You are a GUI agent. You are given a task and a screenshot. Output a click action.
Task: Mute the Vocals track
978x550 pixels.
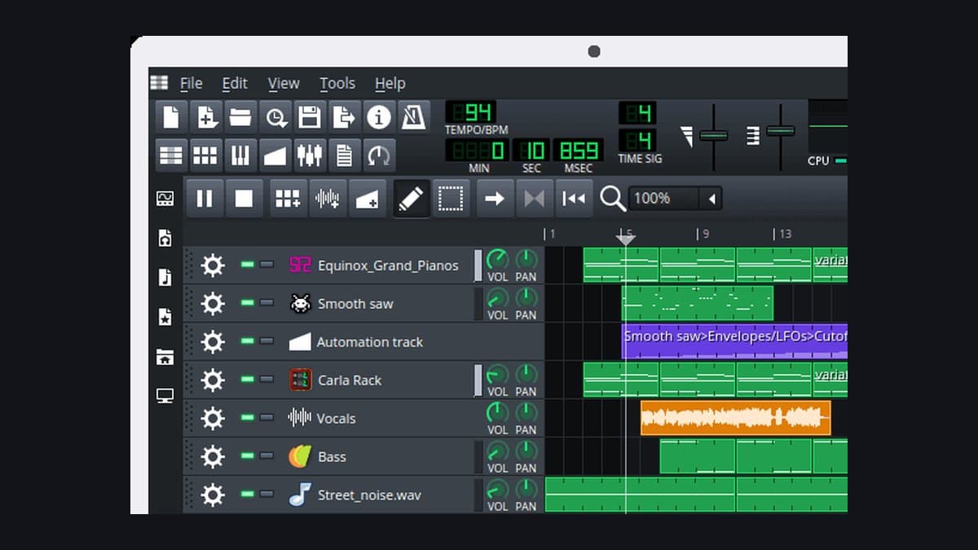[x=247, y=418]
